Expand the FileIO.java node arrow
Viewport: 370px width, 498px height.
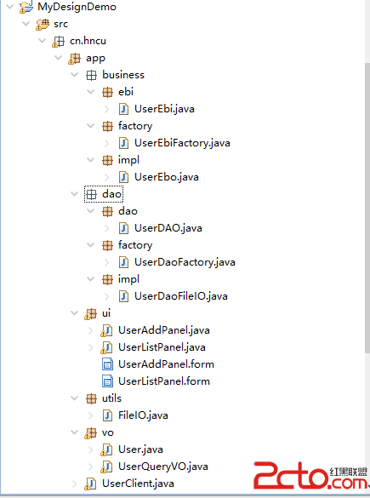(x=91, y=415)
